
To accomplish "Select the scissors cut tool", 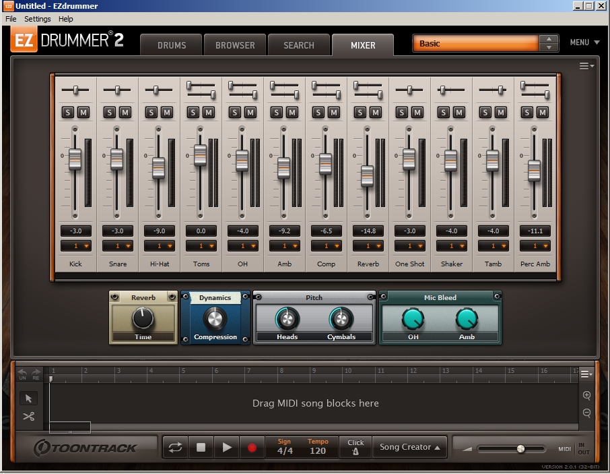I will [x=28, y=417].
